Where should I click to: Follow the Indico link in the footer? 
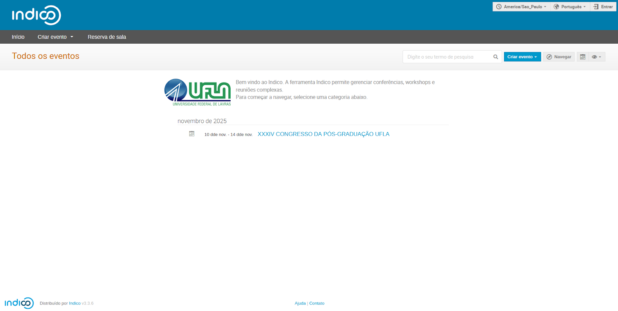click(x=75, y=303)
